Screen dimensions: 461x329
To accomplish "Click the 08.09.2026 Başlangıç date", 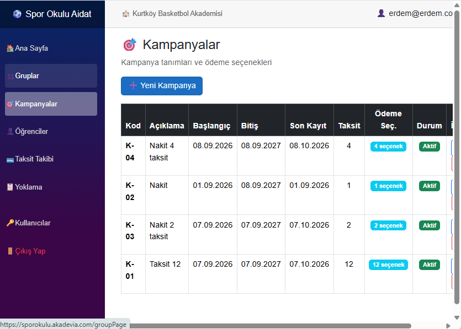I will coord(213,145).
